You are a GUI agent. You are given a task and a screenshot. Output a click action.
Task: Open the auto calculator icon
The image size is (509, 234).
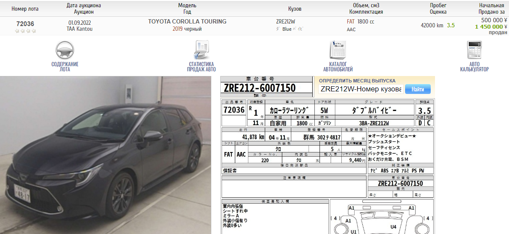tap(474, 50)
